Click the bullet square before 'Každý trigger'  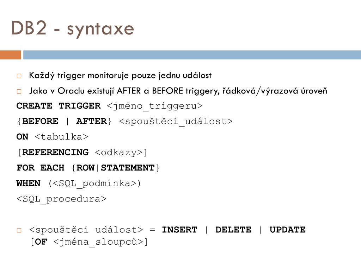(x=19, y=76)
